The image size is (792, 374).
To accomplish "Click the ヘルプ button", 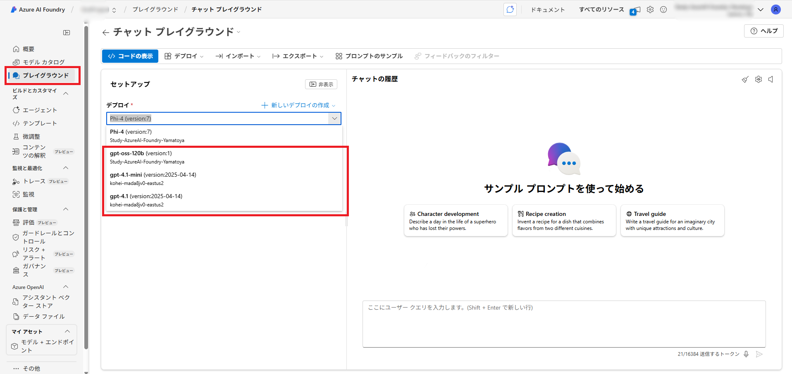I will coord(764,31).
